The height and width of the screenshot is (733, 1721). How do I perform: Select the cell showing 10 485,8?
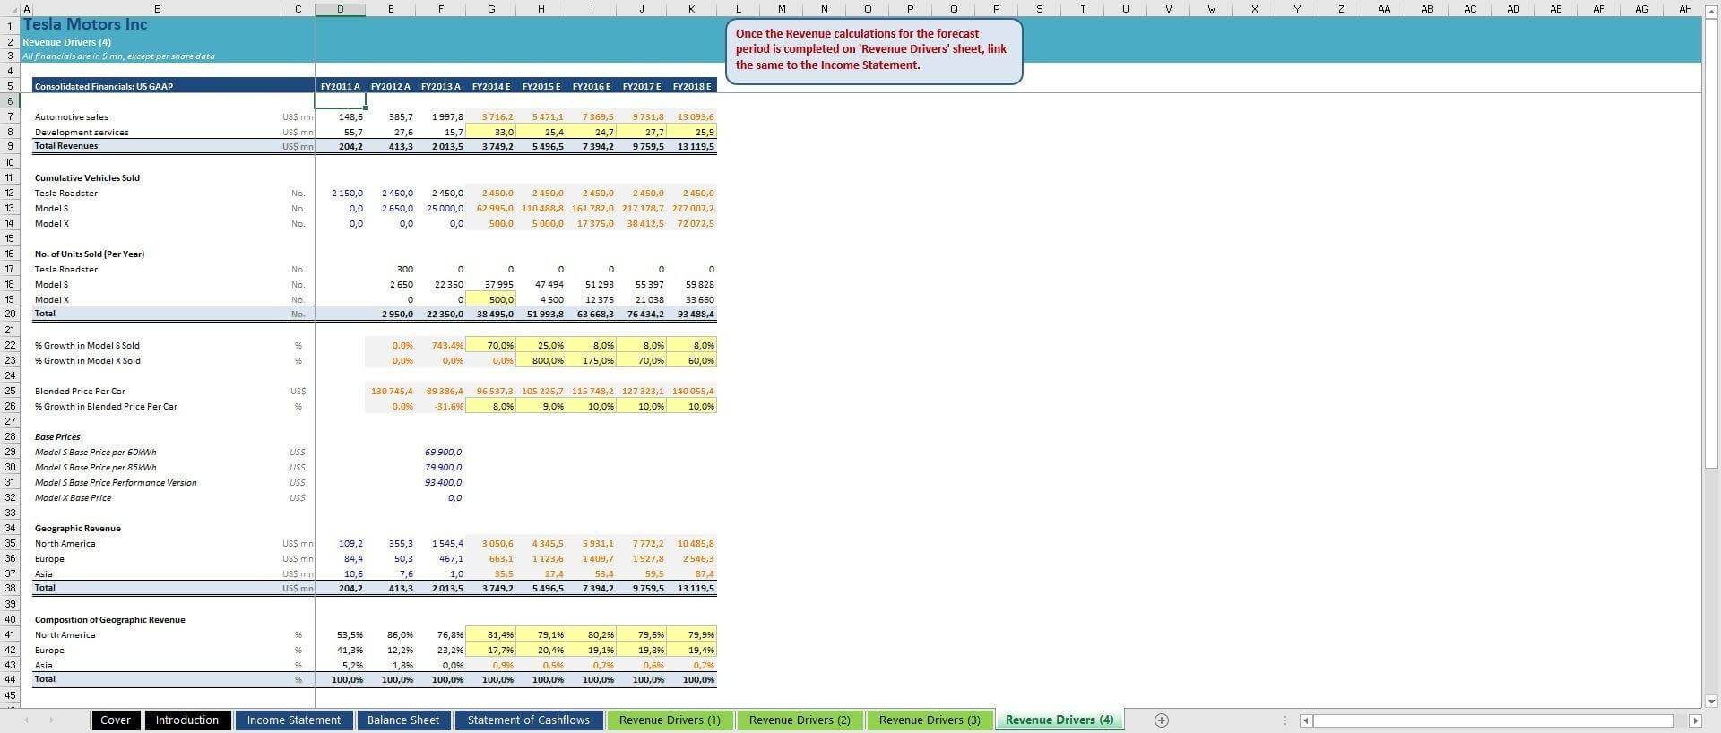pyautogui.click(x=691, y=543)
